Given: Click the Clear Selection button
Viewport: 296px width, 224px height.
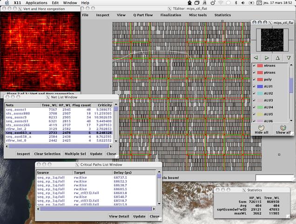Looking at the screenshot, I should pos(47,154).
